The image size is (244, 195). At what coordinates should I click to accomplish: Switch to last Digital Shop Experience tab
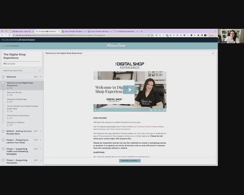(126, 32)
